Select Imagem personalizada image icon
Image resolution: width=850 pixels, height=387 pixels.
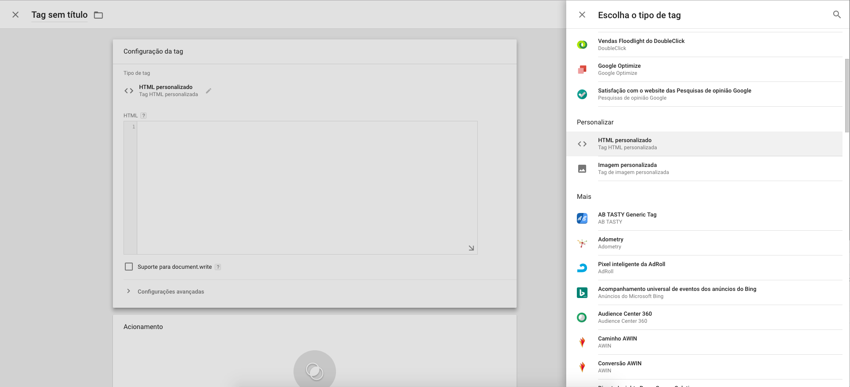point(582,169)
